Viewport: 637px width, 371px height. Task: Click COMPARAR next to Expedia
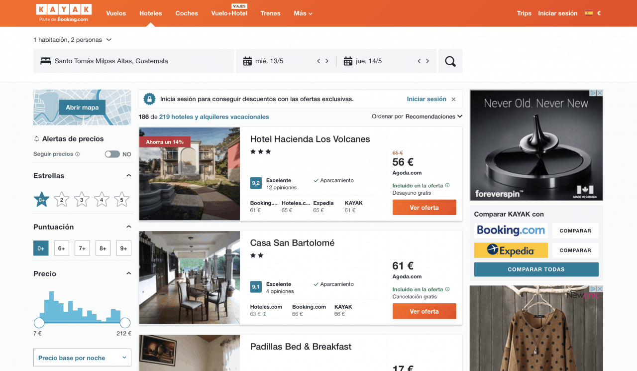click(x=575, y=250)
